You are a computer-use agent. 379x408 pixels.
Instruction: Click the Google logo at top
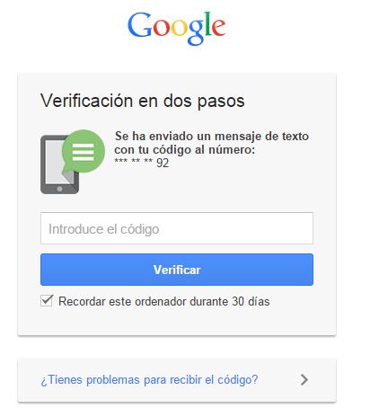177,29
